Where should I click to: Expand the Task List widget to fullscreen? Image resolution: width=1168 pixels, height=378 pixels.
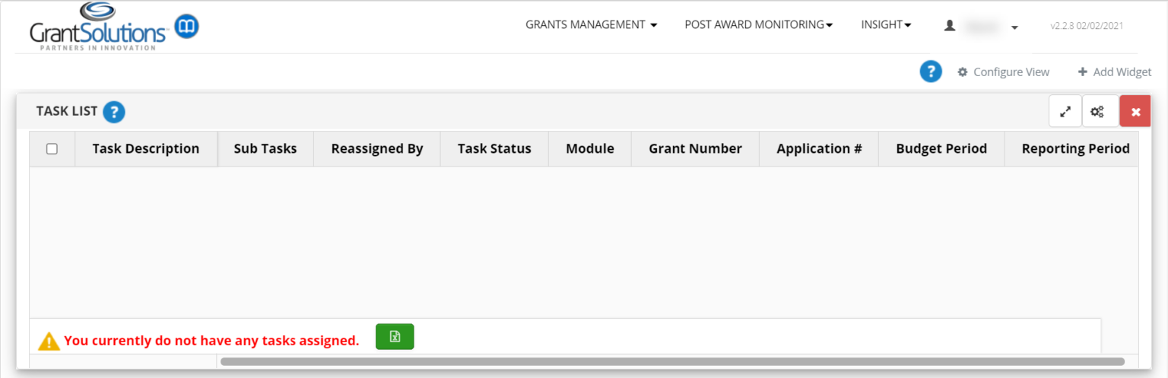coord(1065,111)
